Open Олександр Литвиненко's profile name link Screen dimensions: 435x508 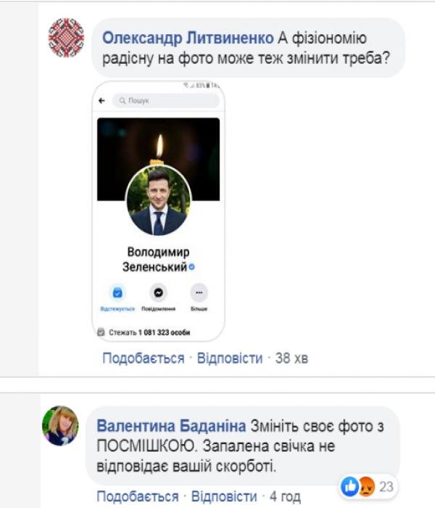(x=186, y=36)
